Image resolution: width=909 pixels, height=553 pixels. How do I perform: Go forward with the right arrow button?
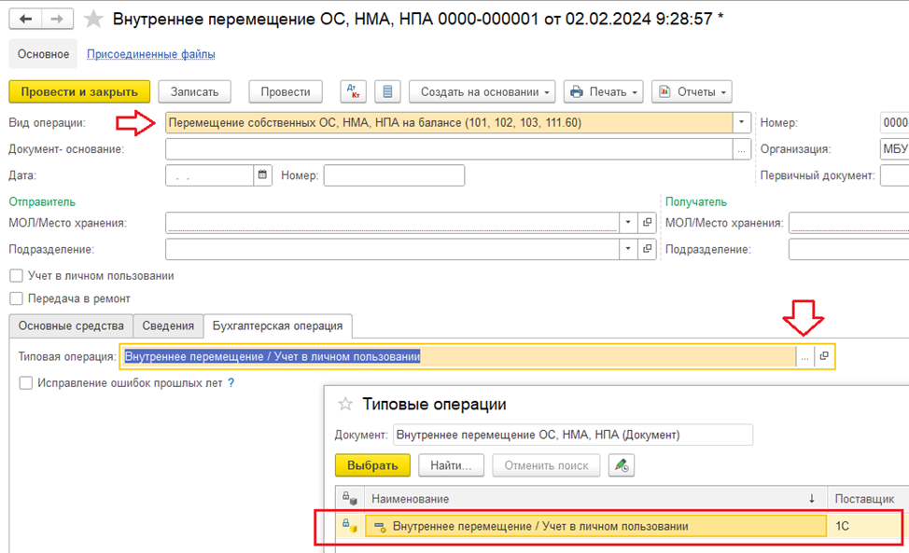[x=57, y=19]
